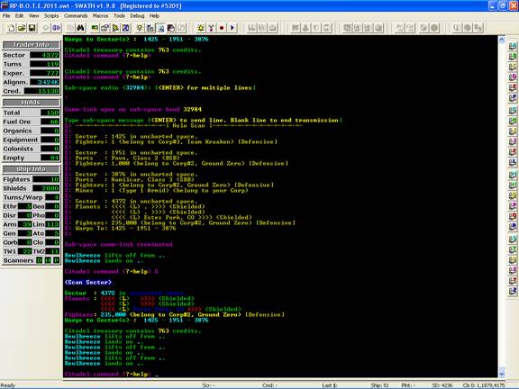Toggle the D scanner indicator
Image resolution: width=519 pixels, height=389 pixels.
(40, 260)
